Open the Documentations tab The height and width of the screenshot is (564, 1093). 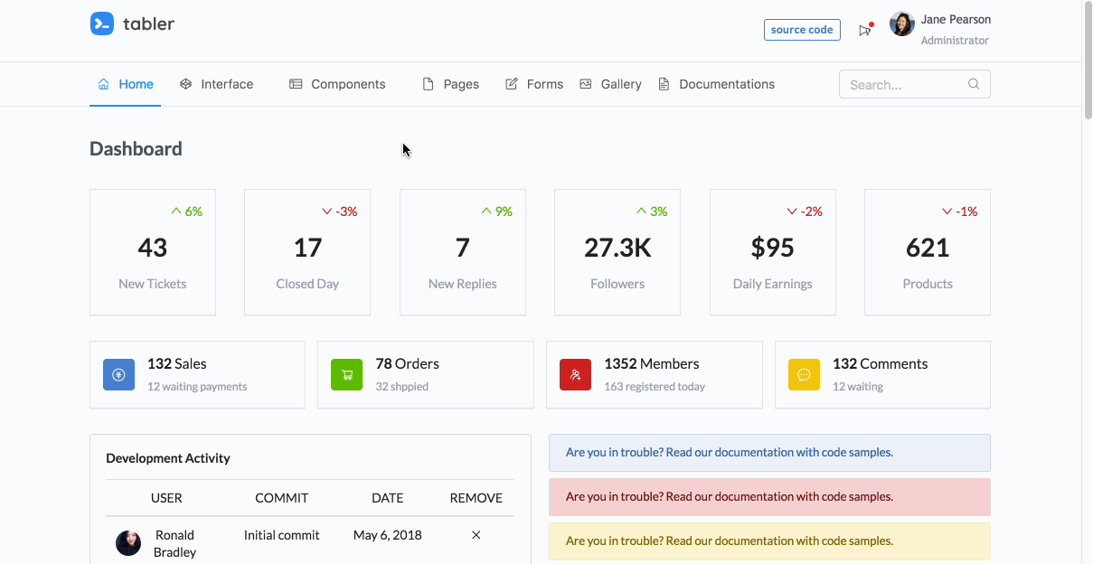coord(716,84)
